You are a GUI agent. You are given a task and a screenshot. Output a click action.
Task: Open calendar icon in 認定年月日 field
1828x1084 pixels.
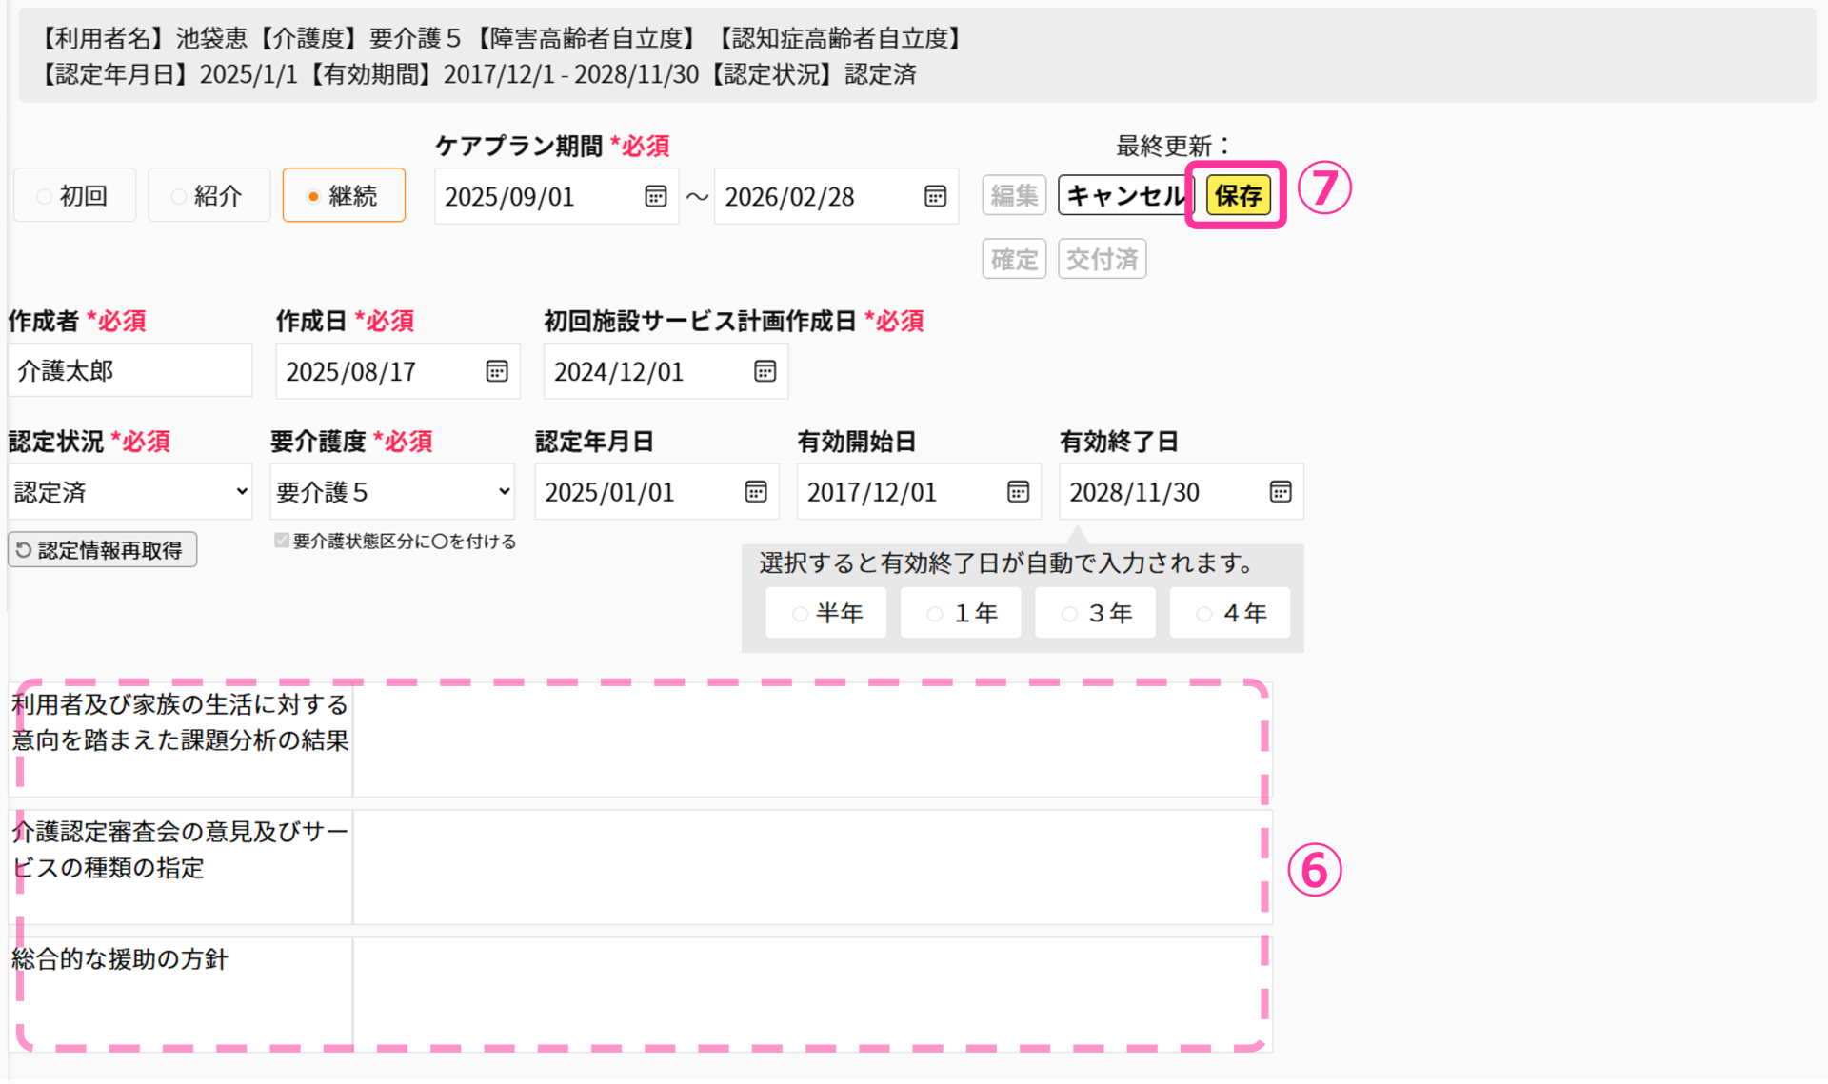pos(756,492)
